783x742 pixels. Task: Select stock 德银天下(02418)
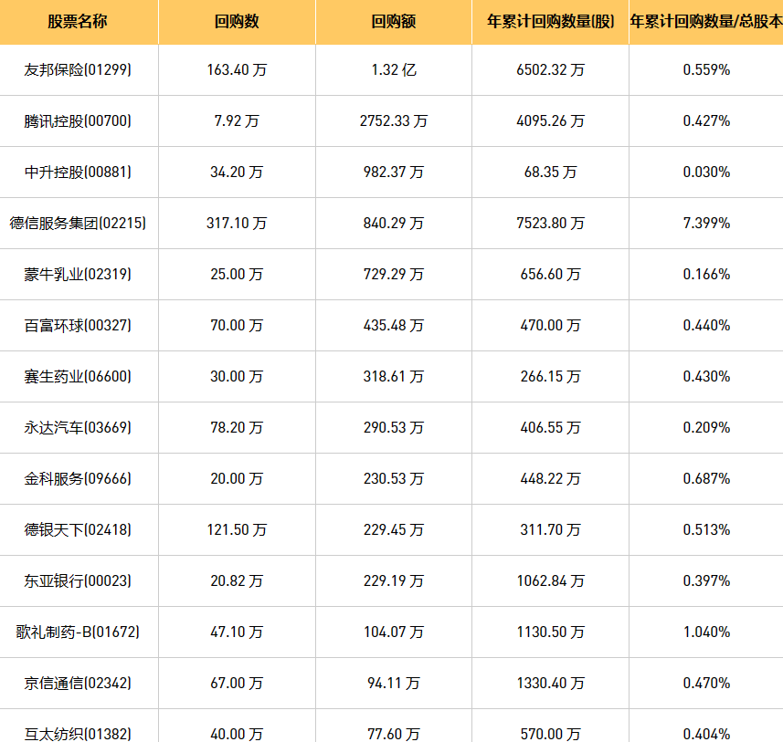[78, 530]
